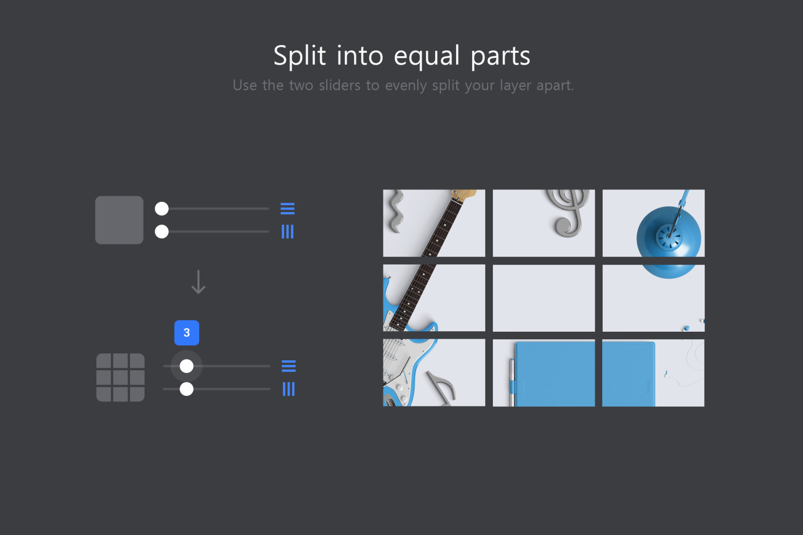Viewport: 803px width, 535px height.
Task: Click the upper horizontal rows icon
Action: click(x=288, y=208)
